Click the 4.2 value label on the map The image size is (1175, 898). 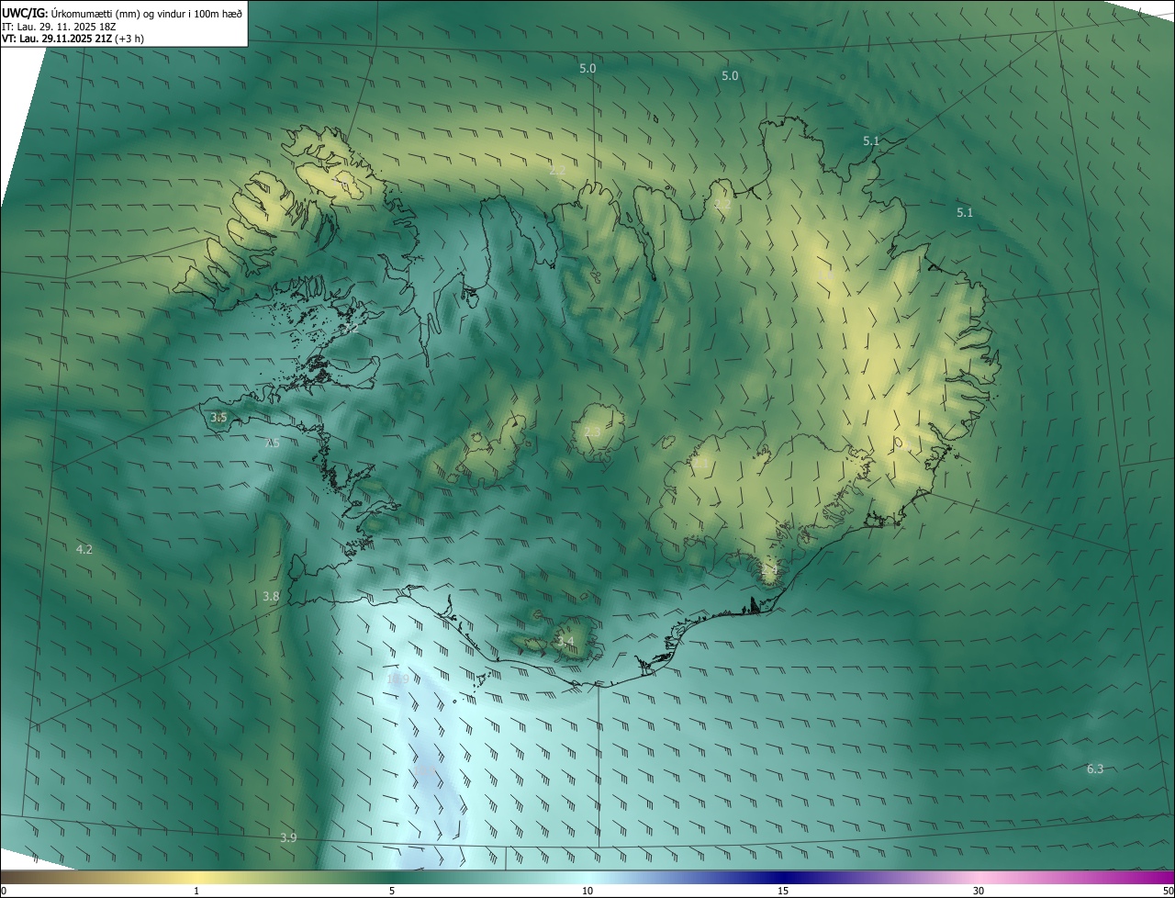tap(84, 549)
